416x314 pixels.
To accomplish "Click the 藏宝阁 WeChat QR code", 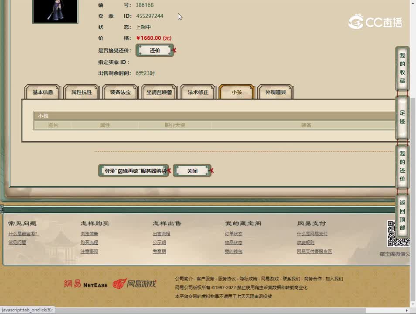I will tap(398, 234).
